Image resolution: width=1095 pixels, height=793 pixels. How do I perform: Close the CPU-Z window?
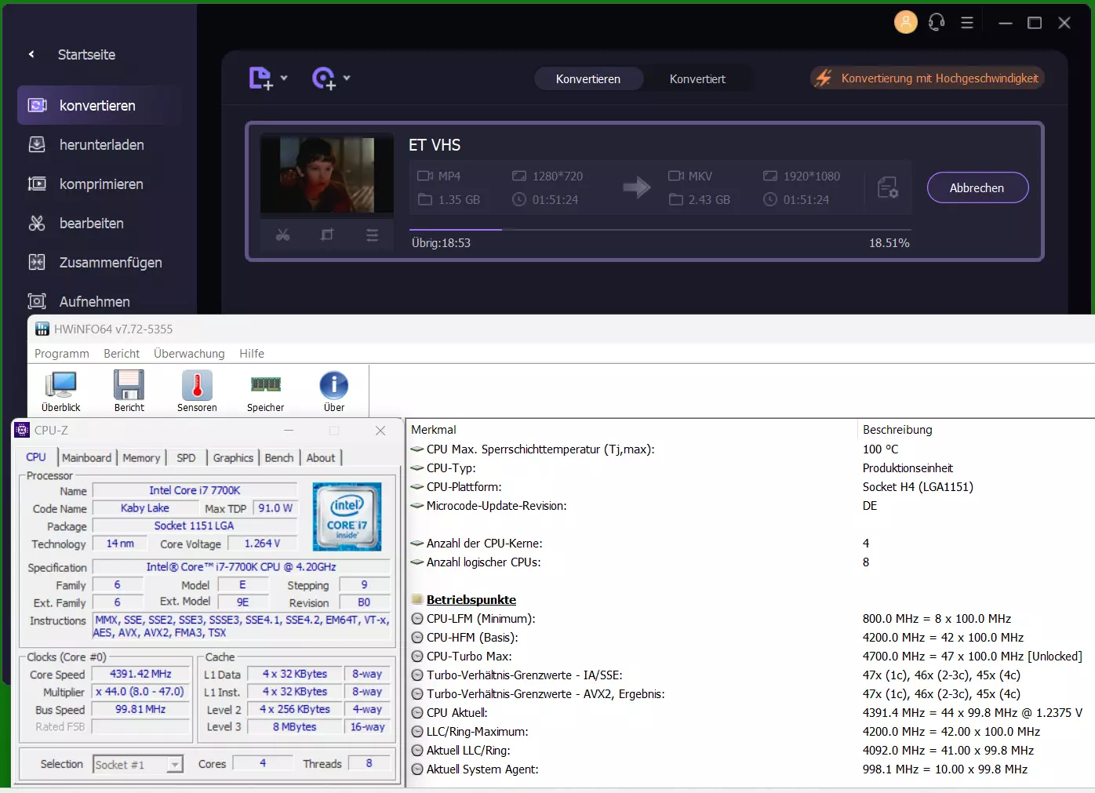tap(380, 431)
